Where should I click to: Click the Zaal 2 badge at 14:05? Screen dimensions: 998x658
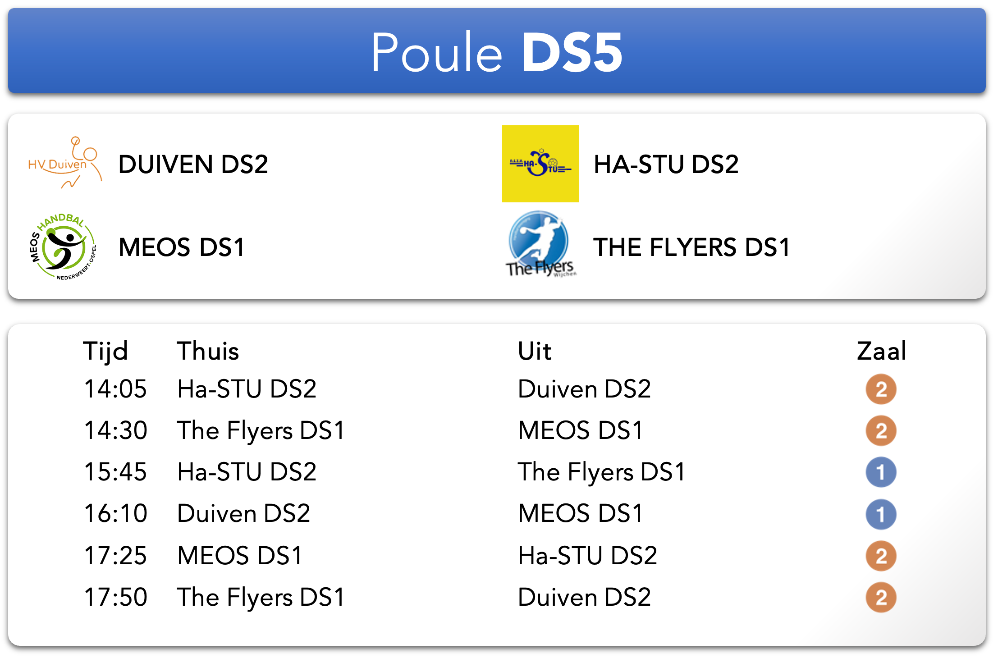881,389
